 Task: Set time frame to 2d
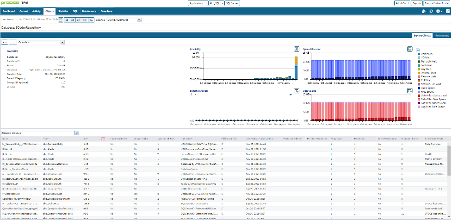pos(73,20)
